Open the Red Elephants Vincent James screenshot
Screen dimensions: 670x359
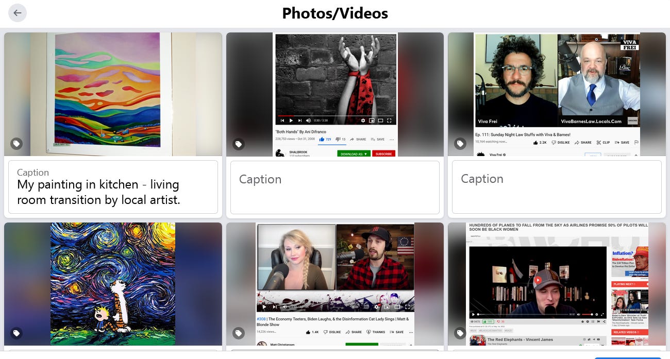pyautogui.click(x=557, y=284)
